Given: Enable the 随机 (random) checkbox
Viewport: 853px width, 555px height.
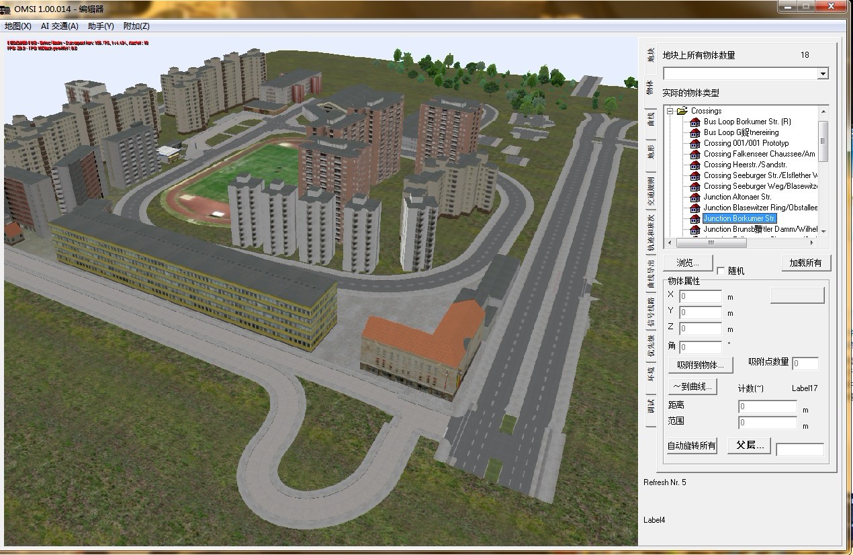Looking at the screenshot, I should (x=721, y=271).
